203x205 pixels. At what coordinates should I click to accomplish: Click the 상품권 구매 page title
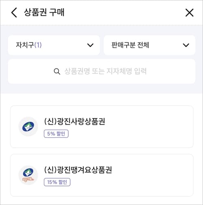click(x=44, y=13)
